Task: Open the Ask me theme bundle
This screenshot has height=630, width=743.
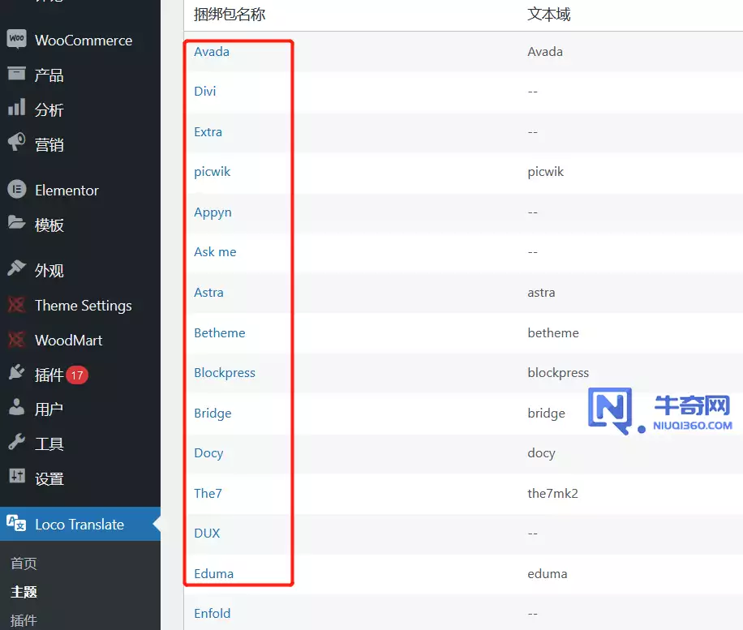Action: click(215, 251)
